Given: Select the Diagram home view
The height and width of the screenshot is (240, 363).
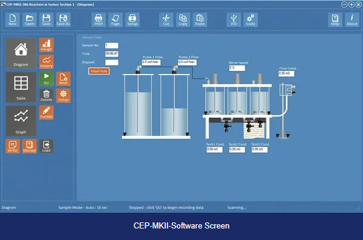Looking at the screenshot, I should tap(21, 53).
